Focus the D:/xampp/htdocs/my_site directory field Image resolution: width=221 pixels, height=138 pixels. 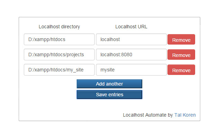click(x=59, y=70)
